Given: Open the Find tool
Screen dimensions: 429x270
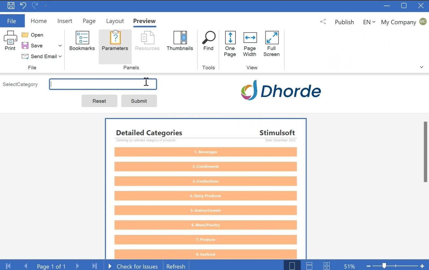Looking at the screenshot, I should tap(208, 41).
